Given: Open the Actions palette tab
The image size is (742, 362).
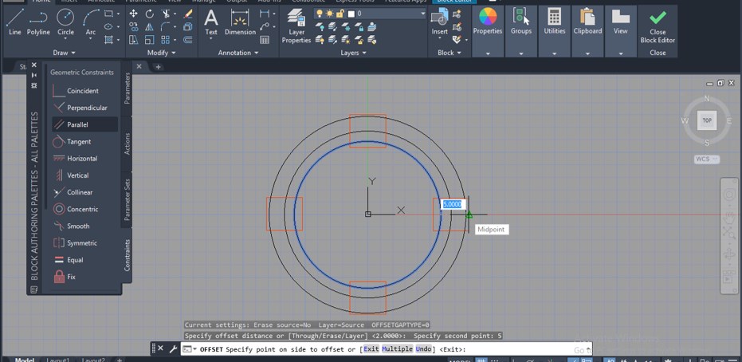Looking at the screenshot, I should point(128,144).
